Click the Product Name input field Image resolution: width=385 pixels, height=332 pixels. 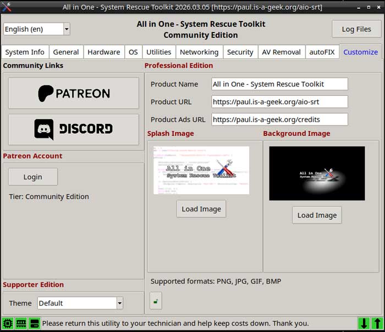pyautogui.click(x=279, y=84)
